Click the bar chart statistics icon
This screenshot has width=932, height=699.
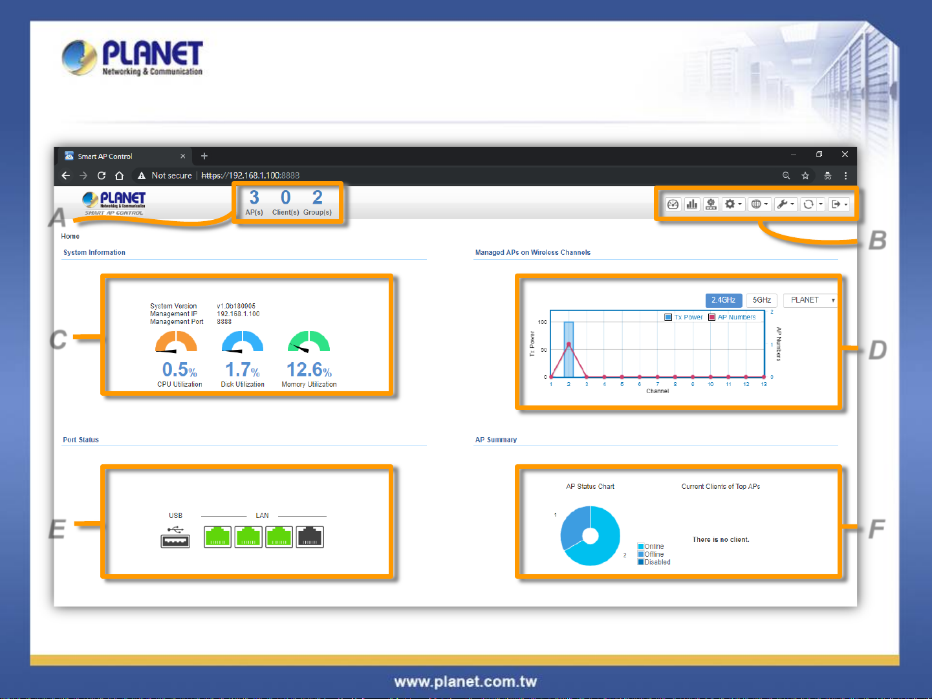tap(692, 204)
